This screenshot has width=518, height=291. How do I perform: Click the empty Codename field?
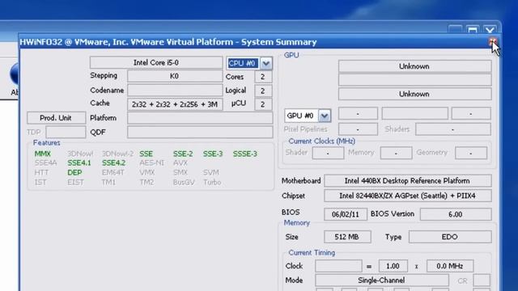point(175,90)
